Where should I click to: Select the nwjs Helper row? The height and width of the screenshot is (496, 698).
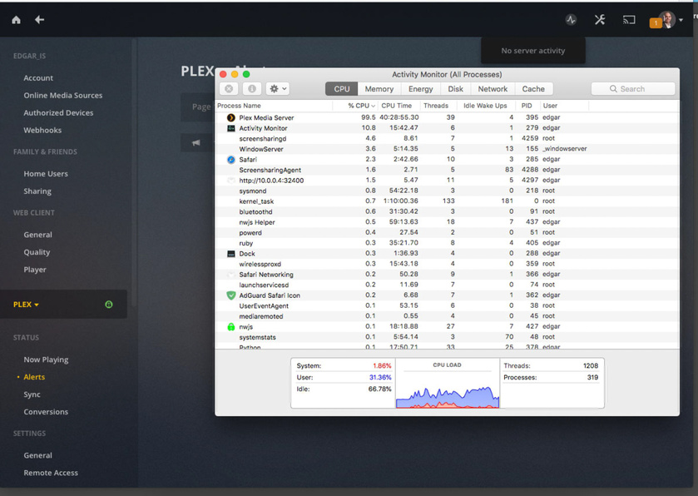click(x=447, y=222)
